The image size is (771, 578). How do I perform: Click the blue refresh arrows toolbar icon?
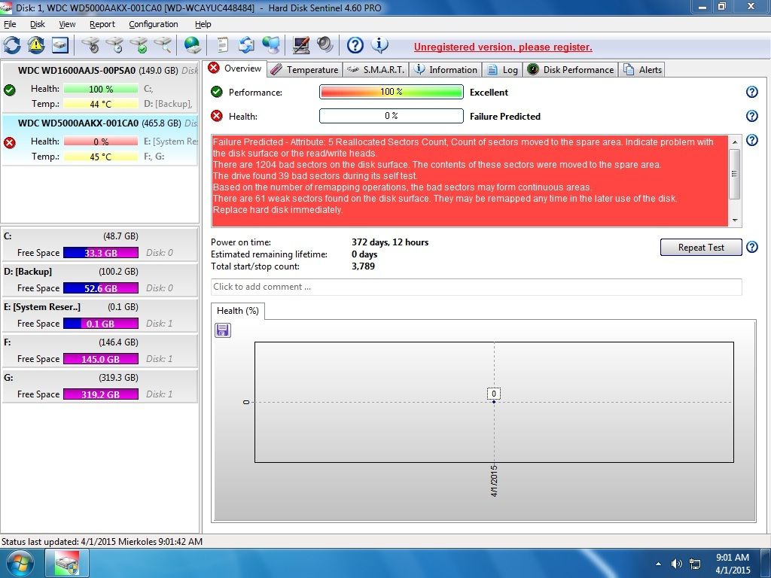tap(12, 45)
